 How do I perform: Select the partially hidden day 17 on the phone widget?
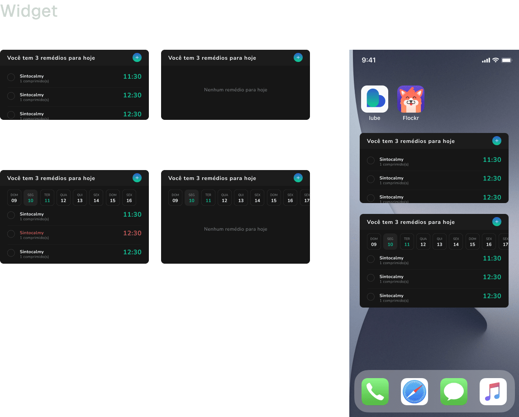[x=505, y=242]
